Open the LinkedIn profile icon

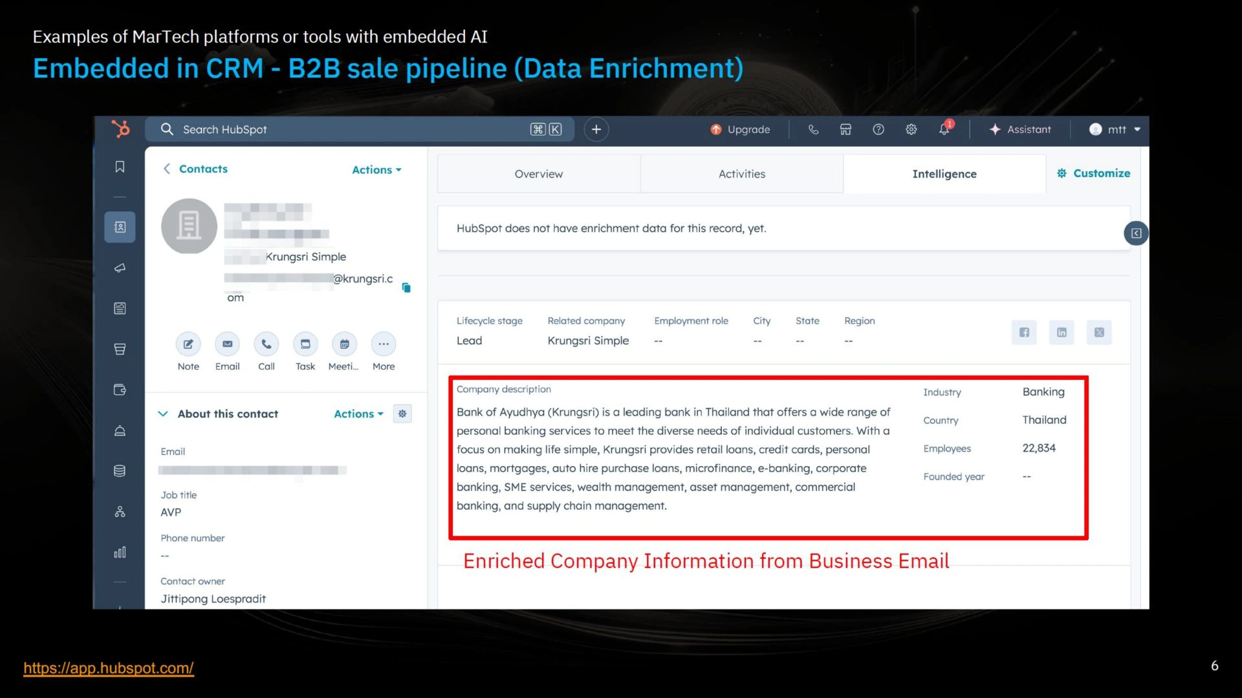pyautogui.click(x=1062, y=332)
